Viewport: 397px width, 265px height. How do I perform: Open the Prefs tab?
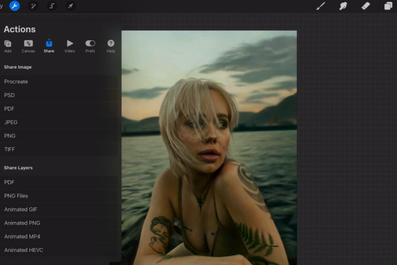pos(90,46)
